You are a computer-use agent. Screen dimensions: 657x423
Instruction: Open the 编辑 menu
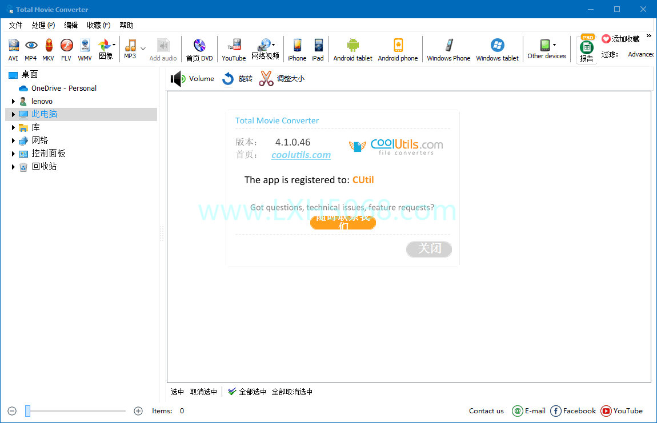(x=71, y=25)
